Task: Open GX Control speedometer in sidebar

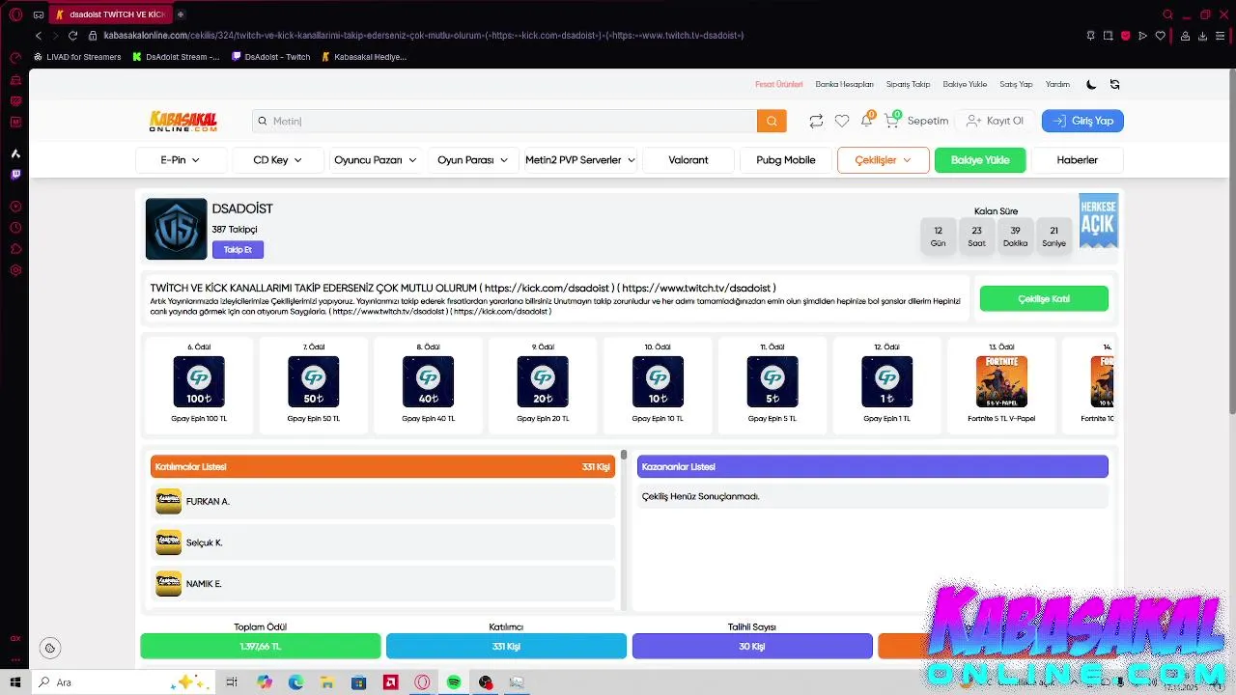Action: pos(15,58)
